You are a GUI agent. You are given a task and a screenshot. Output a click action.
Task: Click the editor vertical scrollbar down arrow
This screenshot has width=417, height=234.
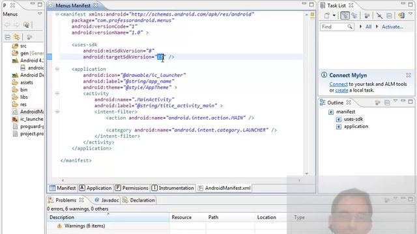tap(306, 174)
